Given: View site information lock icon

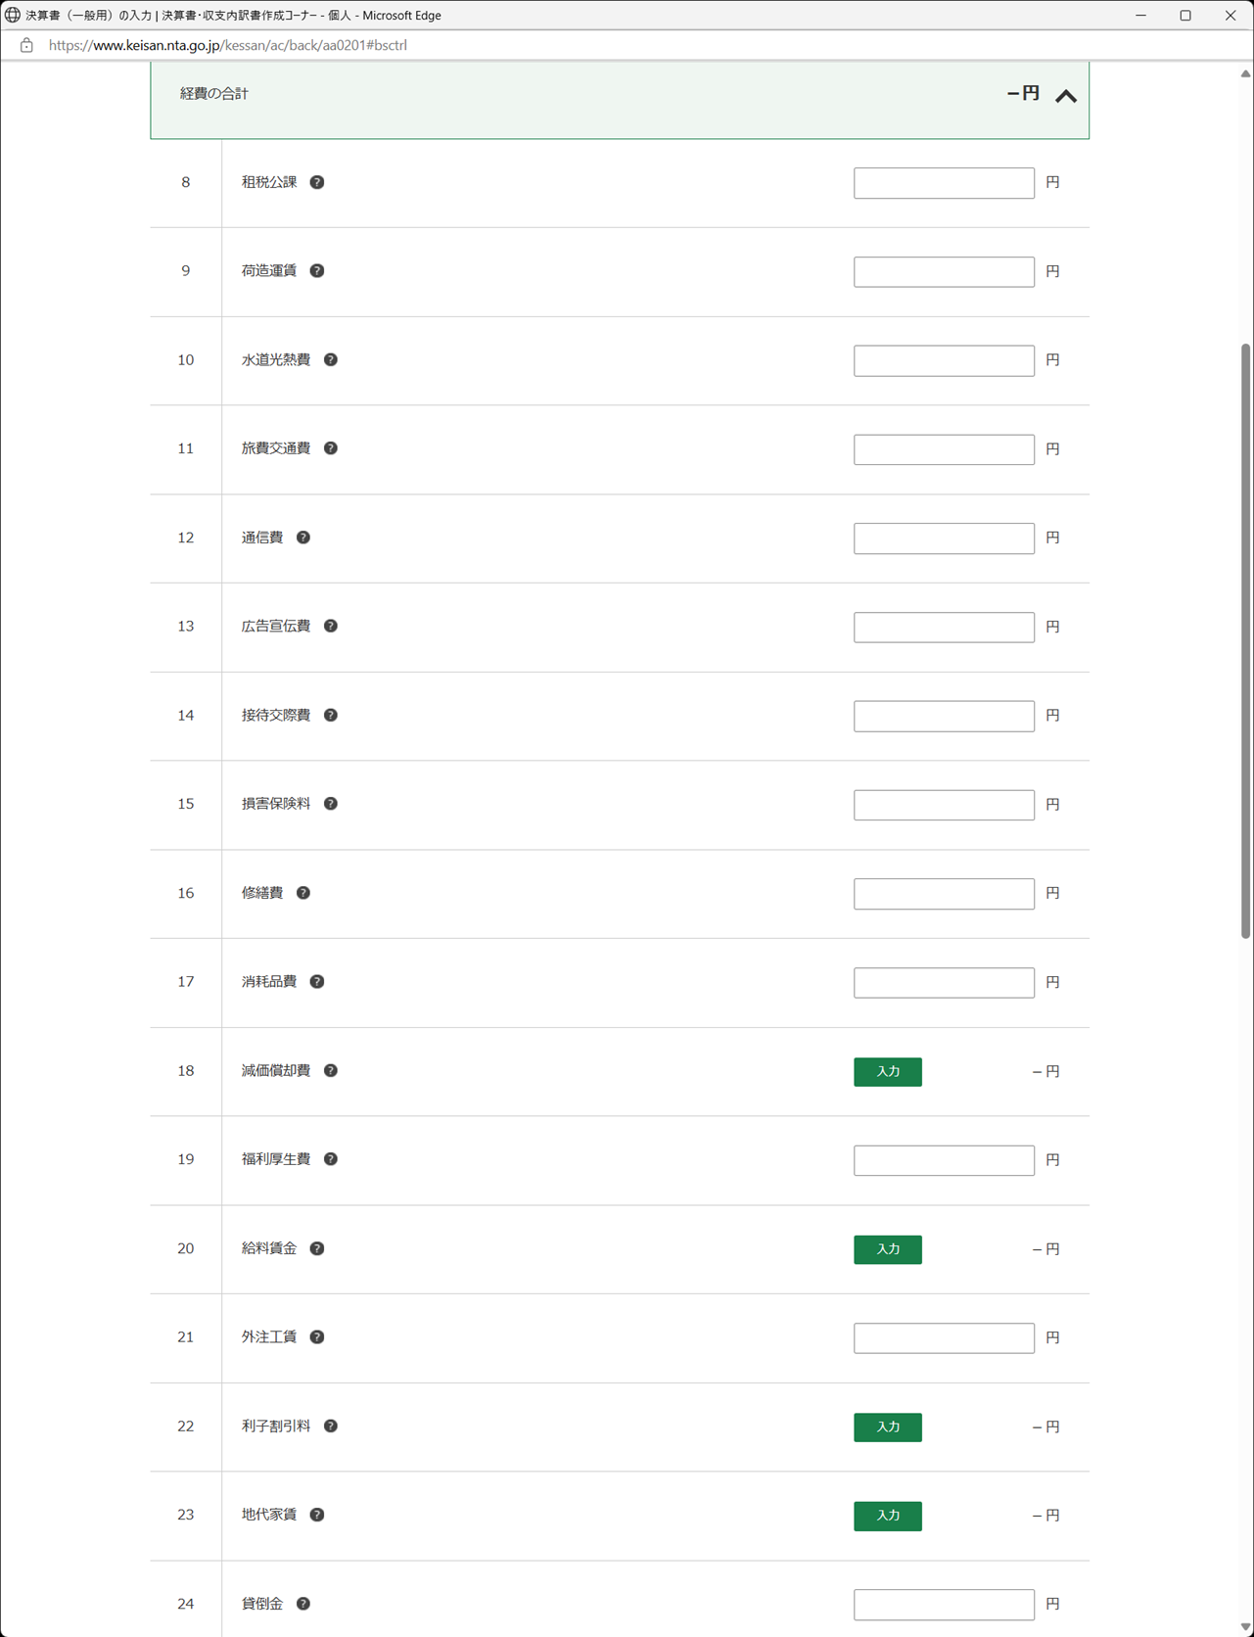Looking at the screenshot, I should point(26,45).
